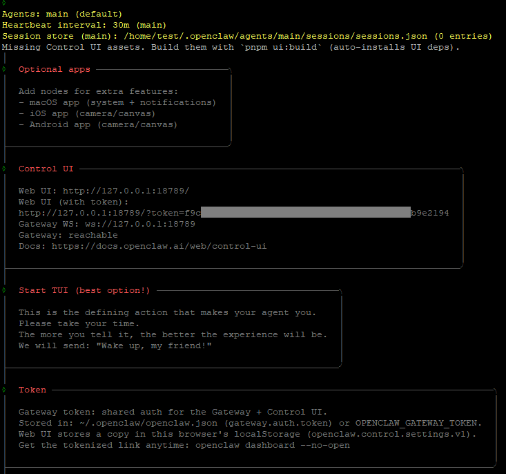
Task: Open the Web UI link http://127.0.0.1:18789/
Action: 126,191
